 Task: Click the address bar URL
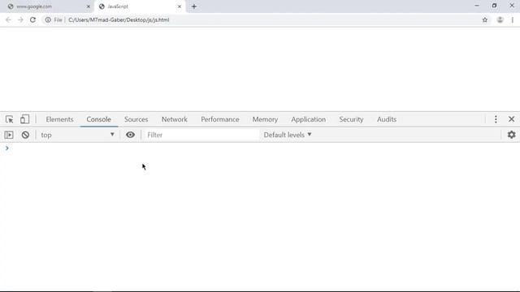(119, 19)
